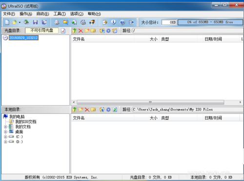The height and width of the screenshot is (181, 244).
Task: Click the blue gear icon in the local pane toolbar
Action: [108, 109]
